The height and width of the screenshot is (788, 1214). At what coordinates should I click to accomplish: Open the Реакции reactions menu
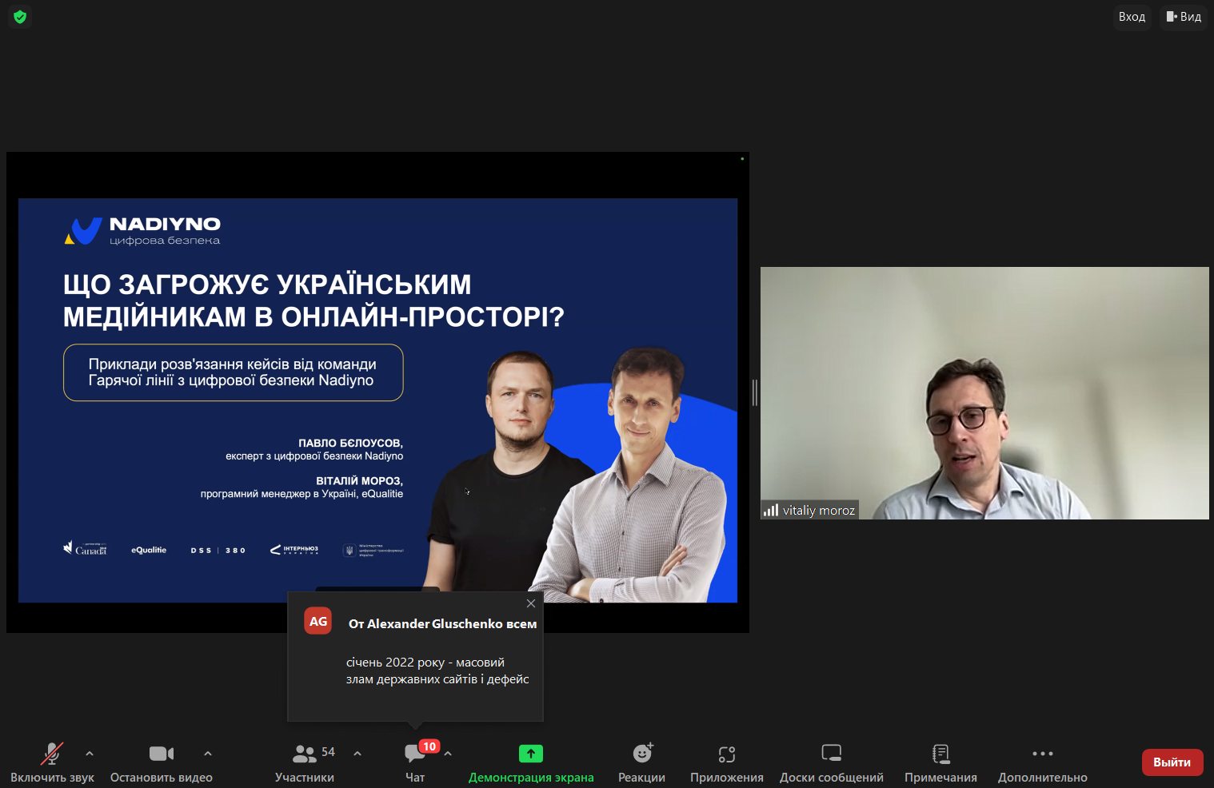(641, 762)
